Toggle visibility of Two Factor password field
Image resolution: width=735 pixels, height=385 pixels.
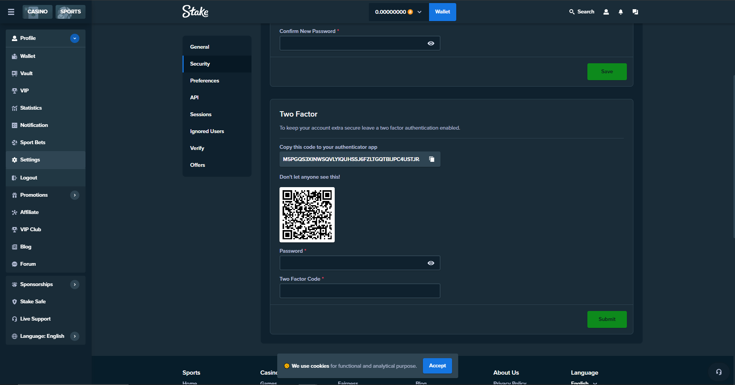tap(431, 263)
